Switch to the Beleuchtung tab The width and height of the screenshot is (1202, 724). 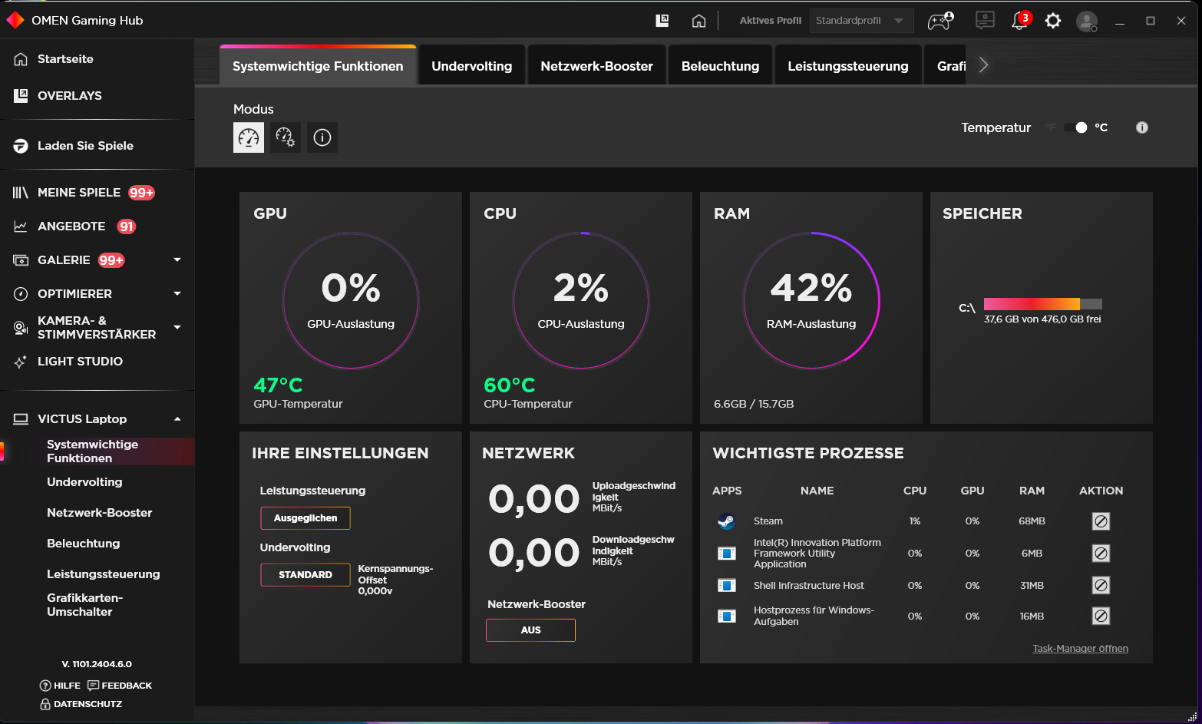coord(720,66)
